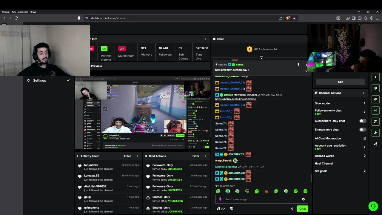Click AI Chat Moderation entry
382x215 pixels.
(x=328, y=139)
